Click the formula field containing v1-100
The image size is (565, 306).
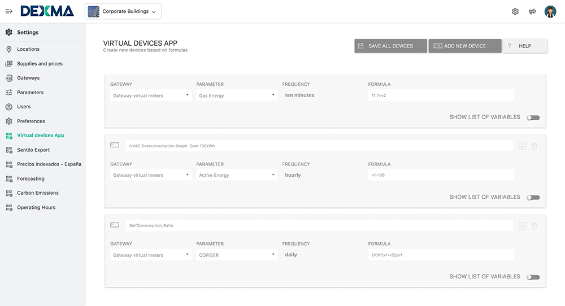tap(441, 176)
